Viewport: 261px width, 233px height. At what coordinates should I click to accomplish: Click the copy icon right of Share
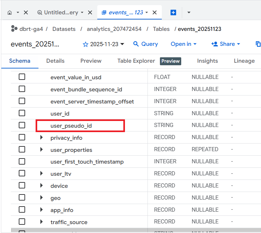(258, 44)
